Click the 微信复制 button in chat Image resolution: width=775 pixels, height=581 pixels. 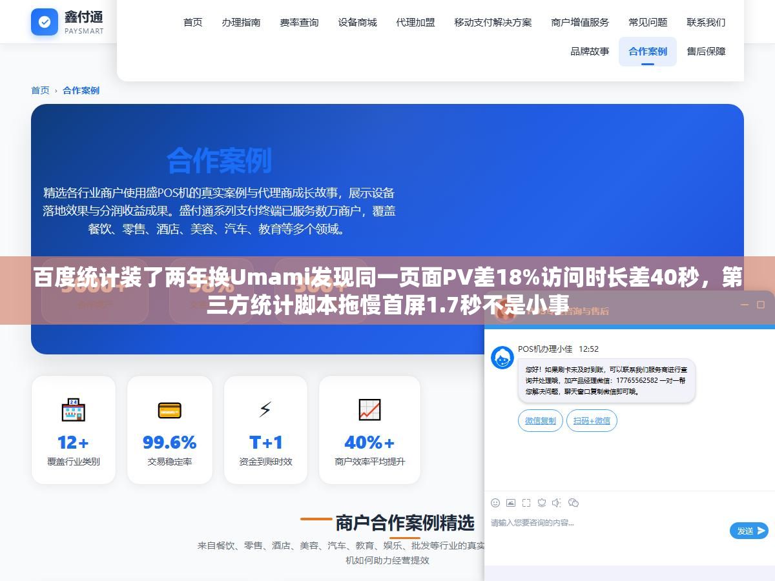point(541,421)
